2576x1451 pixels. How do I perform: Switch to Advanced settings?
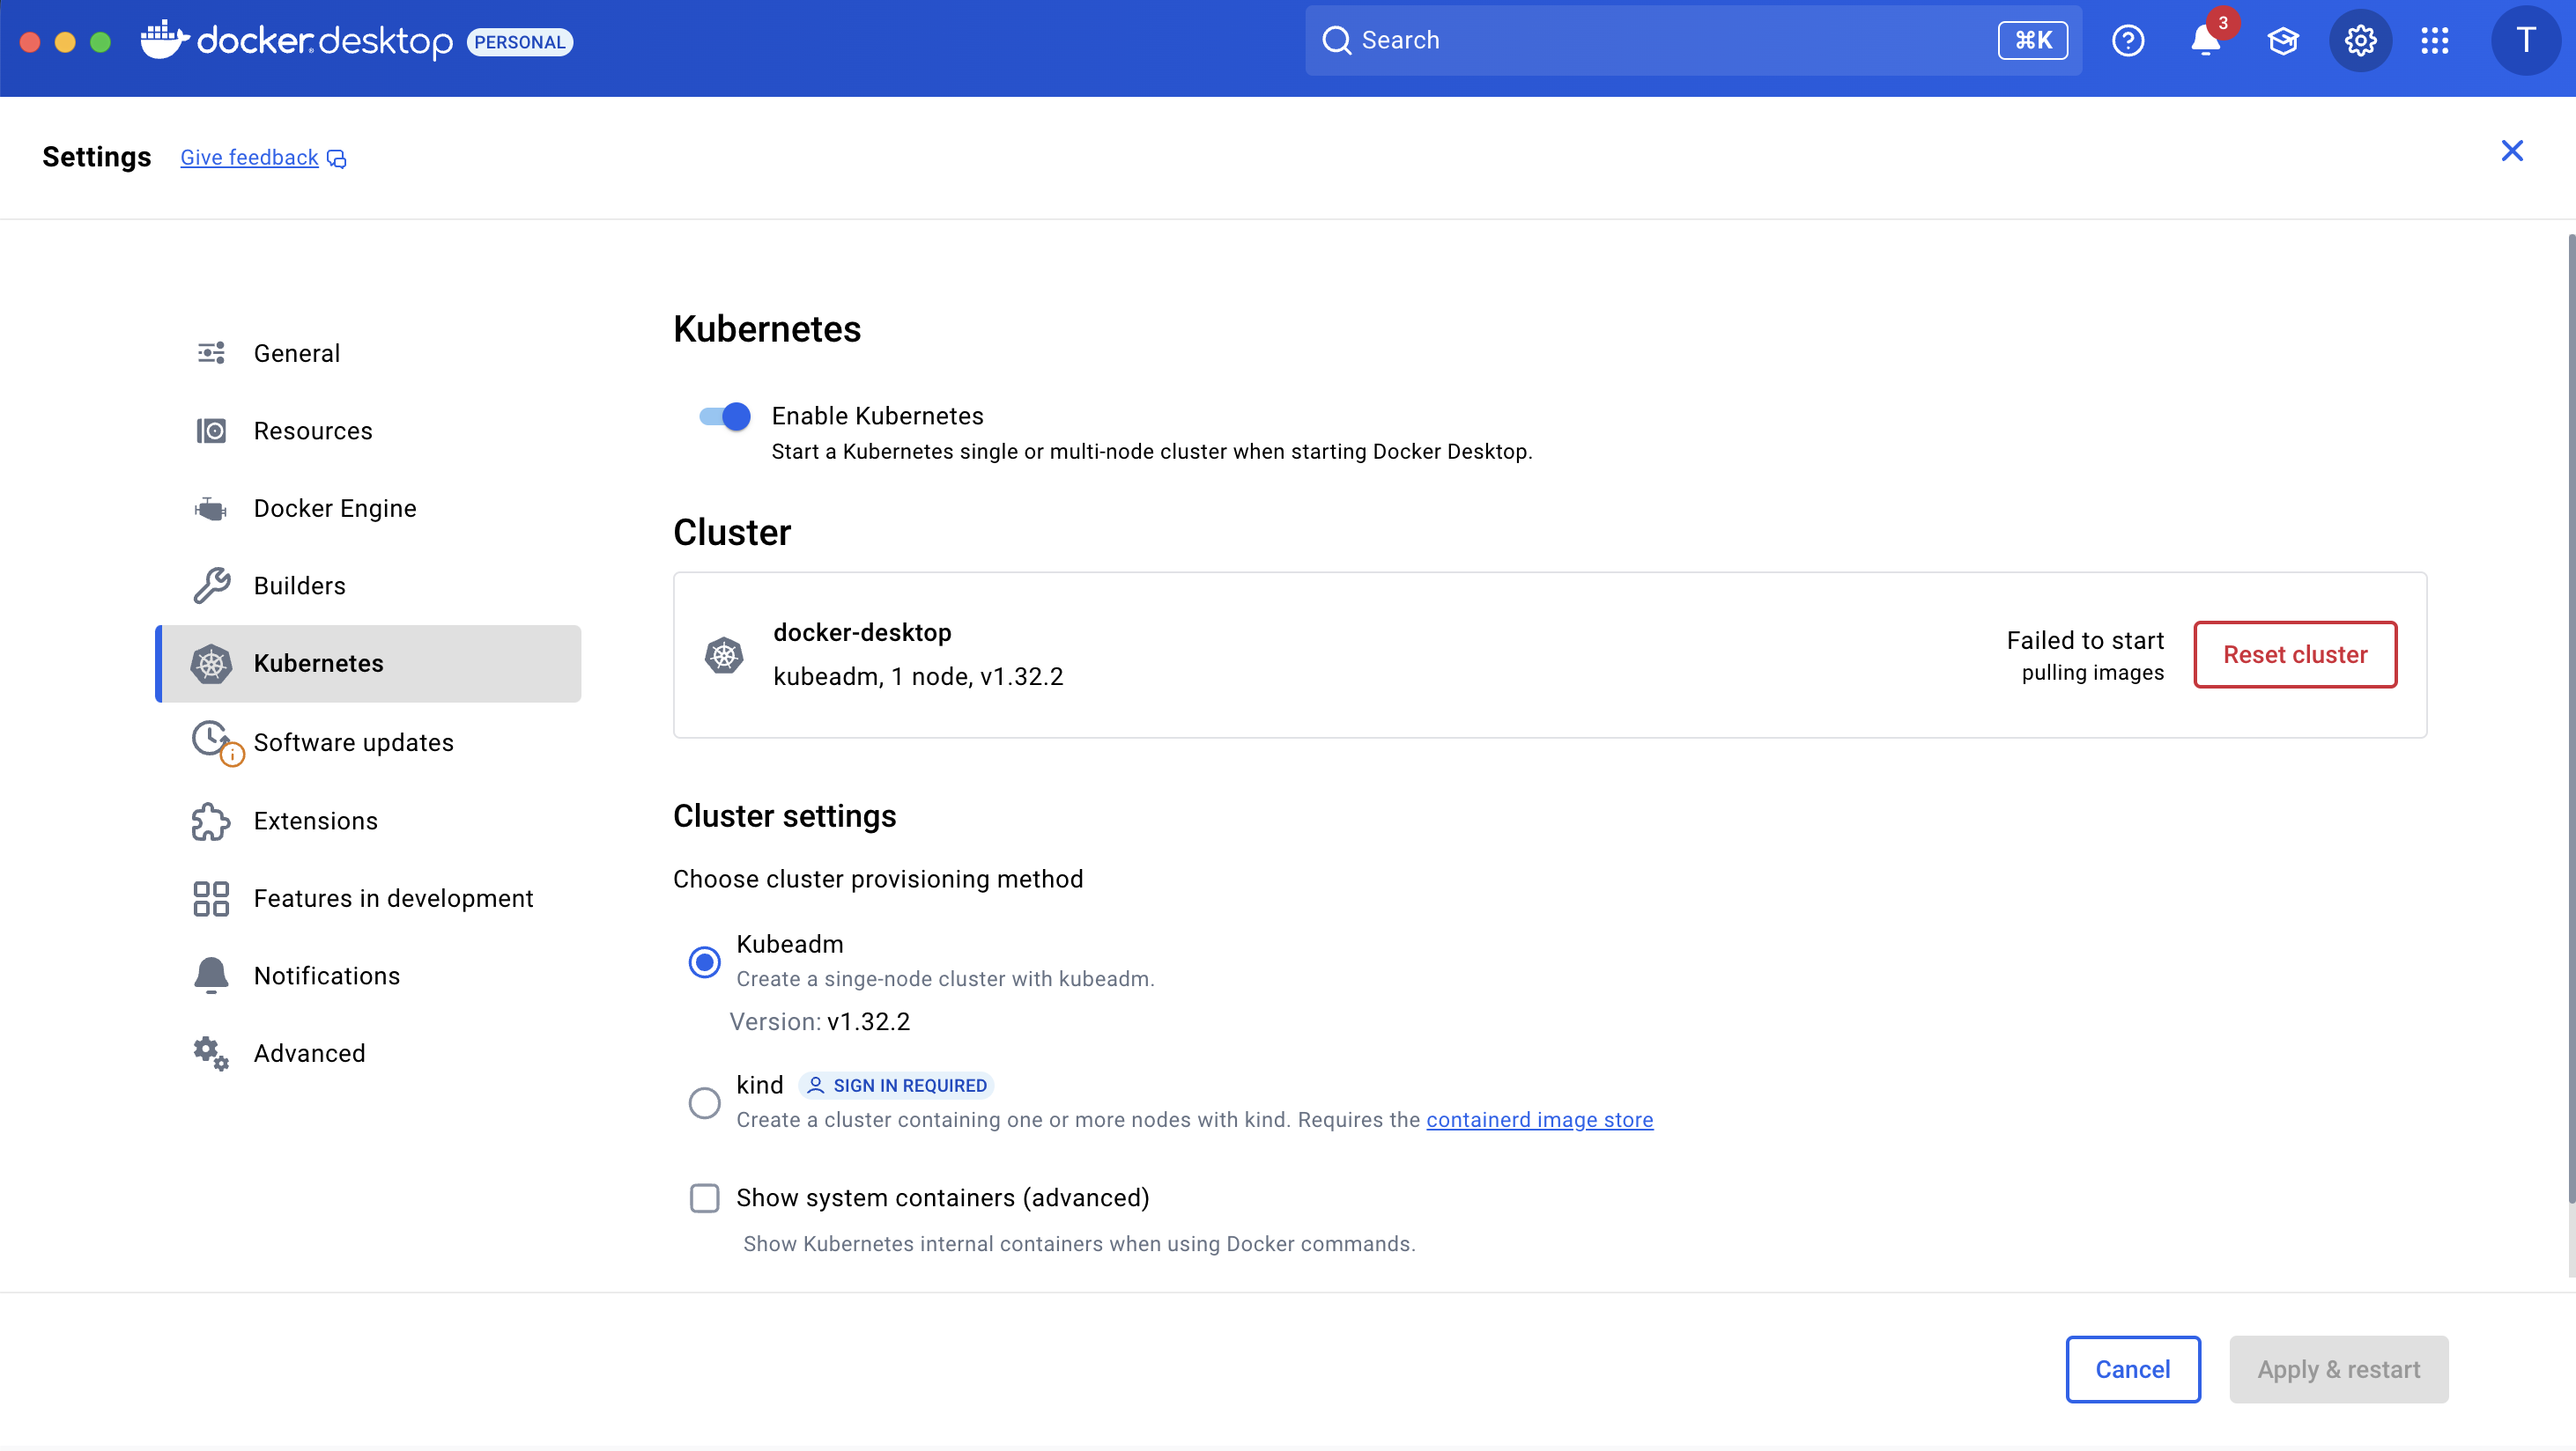pyautogui.click(x=369, y=1053)
